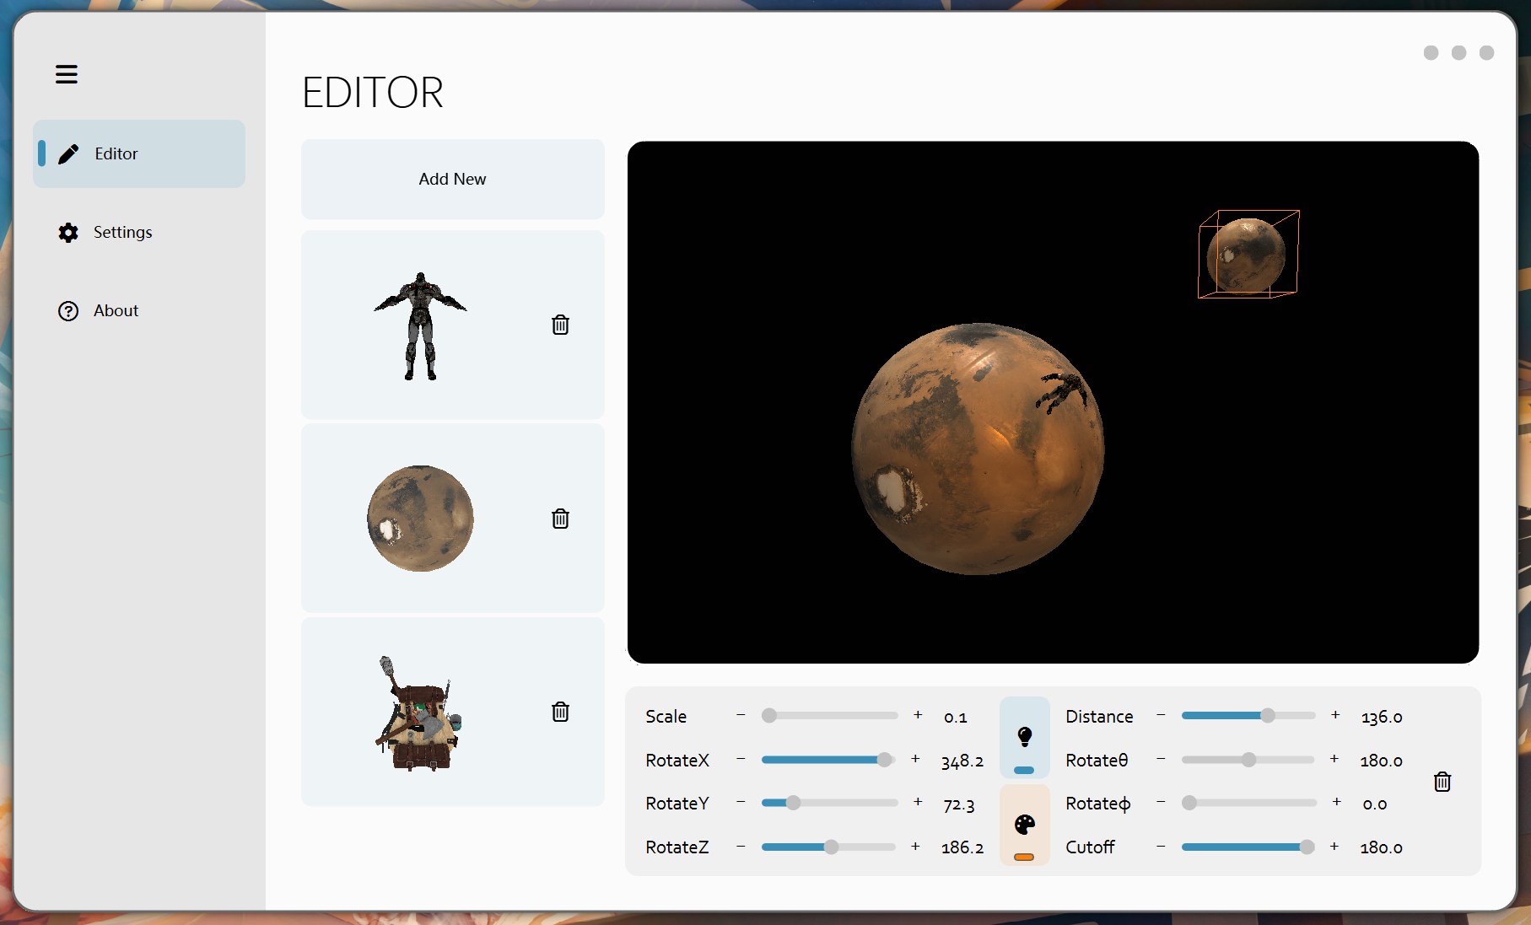Open the Settings page

click(x=122, y=232)
